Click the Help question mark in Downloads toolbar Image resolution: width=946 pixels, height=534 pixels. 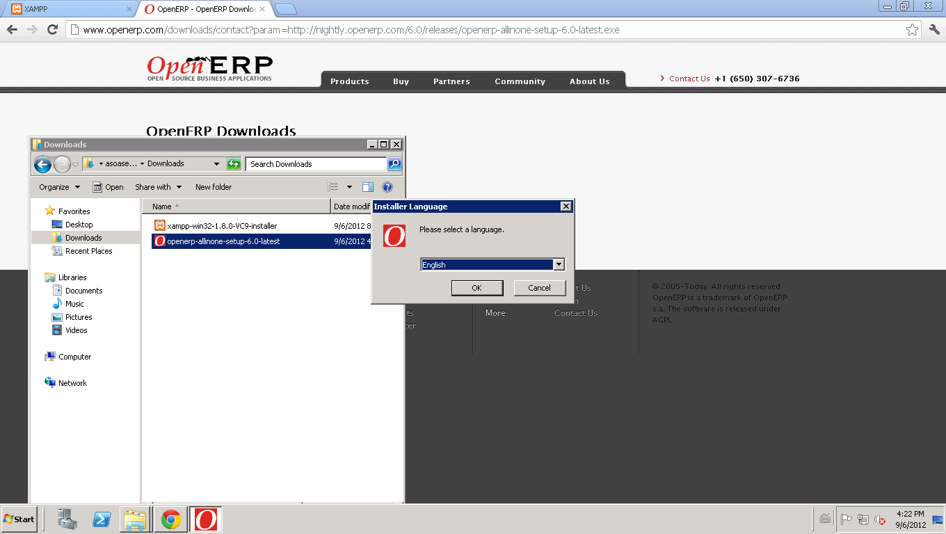(x=387, y=186)
